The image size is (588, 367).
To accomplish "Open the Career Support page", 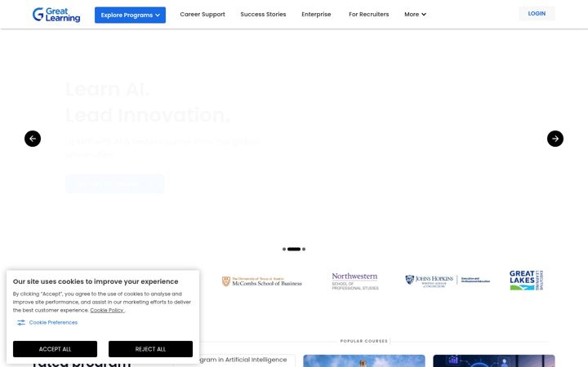I will coord(203,14).
